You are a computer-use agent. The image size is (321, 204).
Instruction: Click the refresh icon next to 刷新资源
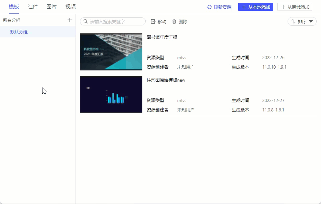coord(209,7)
